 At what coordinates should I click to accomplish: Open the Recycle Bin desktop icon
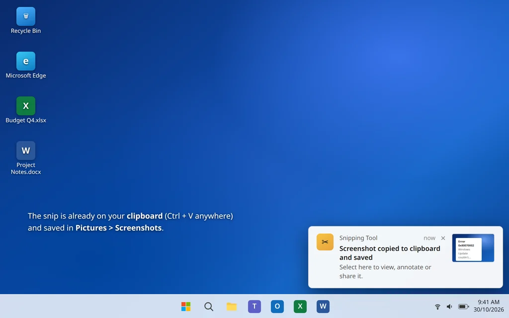click(x=26, y=20)
